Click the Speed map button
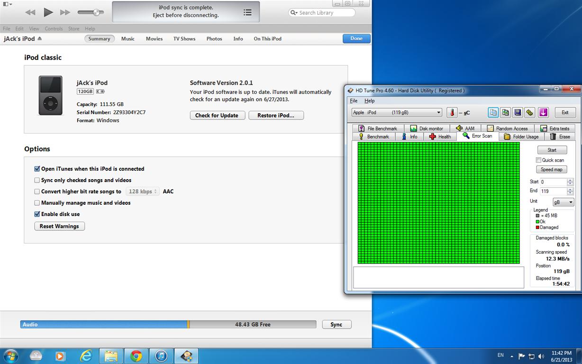The image size is (582, 364). pyautogui.click(x=551, y=169)
